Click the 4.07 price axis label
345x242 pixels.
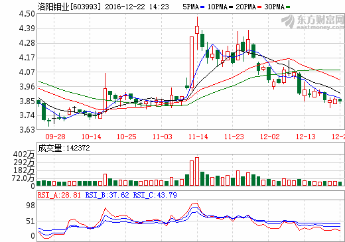click(27, 72)
